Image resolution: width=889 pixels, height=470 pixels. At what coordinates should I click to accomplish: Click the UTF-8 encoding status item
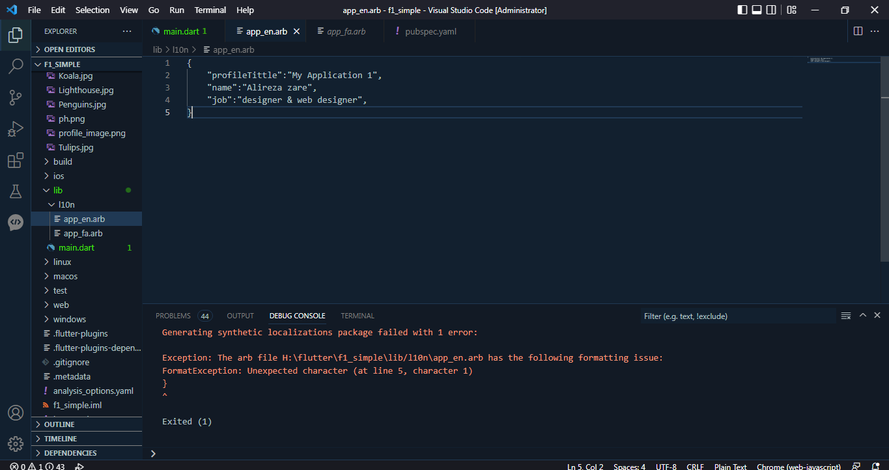click(x=666, y=466)
